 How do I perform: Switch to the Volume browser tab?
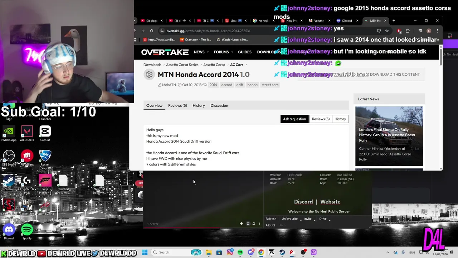pos(319,21)
